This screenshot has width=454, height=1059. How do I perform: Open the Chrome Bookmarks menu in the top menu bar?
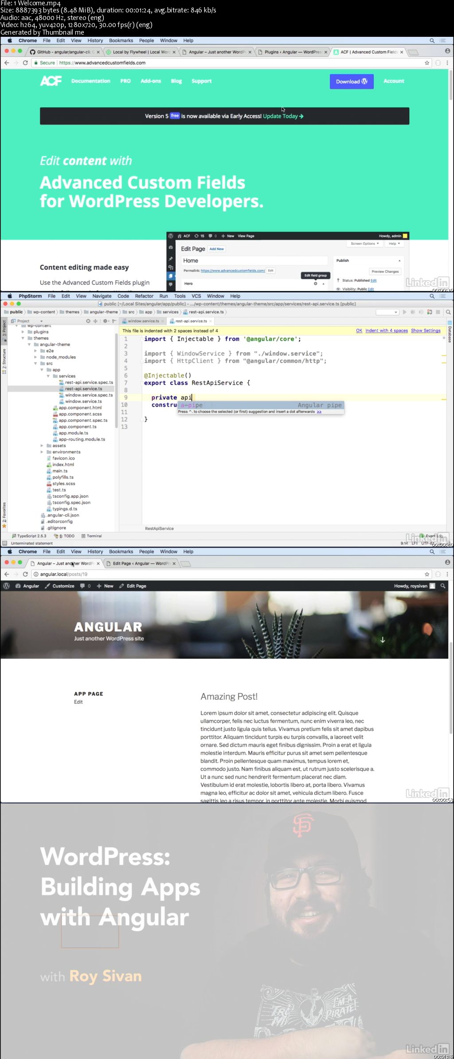121,40
